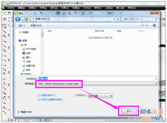Viewport: 167px width, 123px height.
Task: Select 迅雷下载 in the navigation tree
Action: 29,66
